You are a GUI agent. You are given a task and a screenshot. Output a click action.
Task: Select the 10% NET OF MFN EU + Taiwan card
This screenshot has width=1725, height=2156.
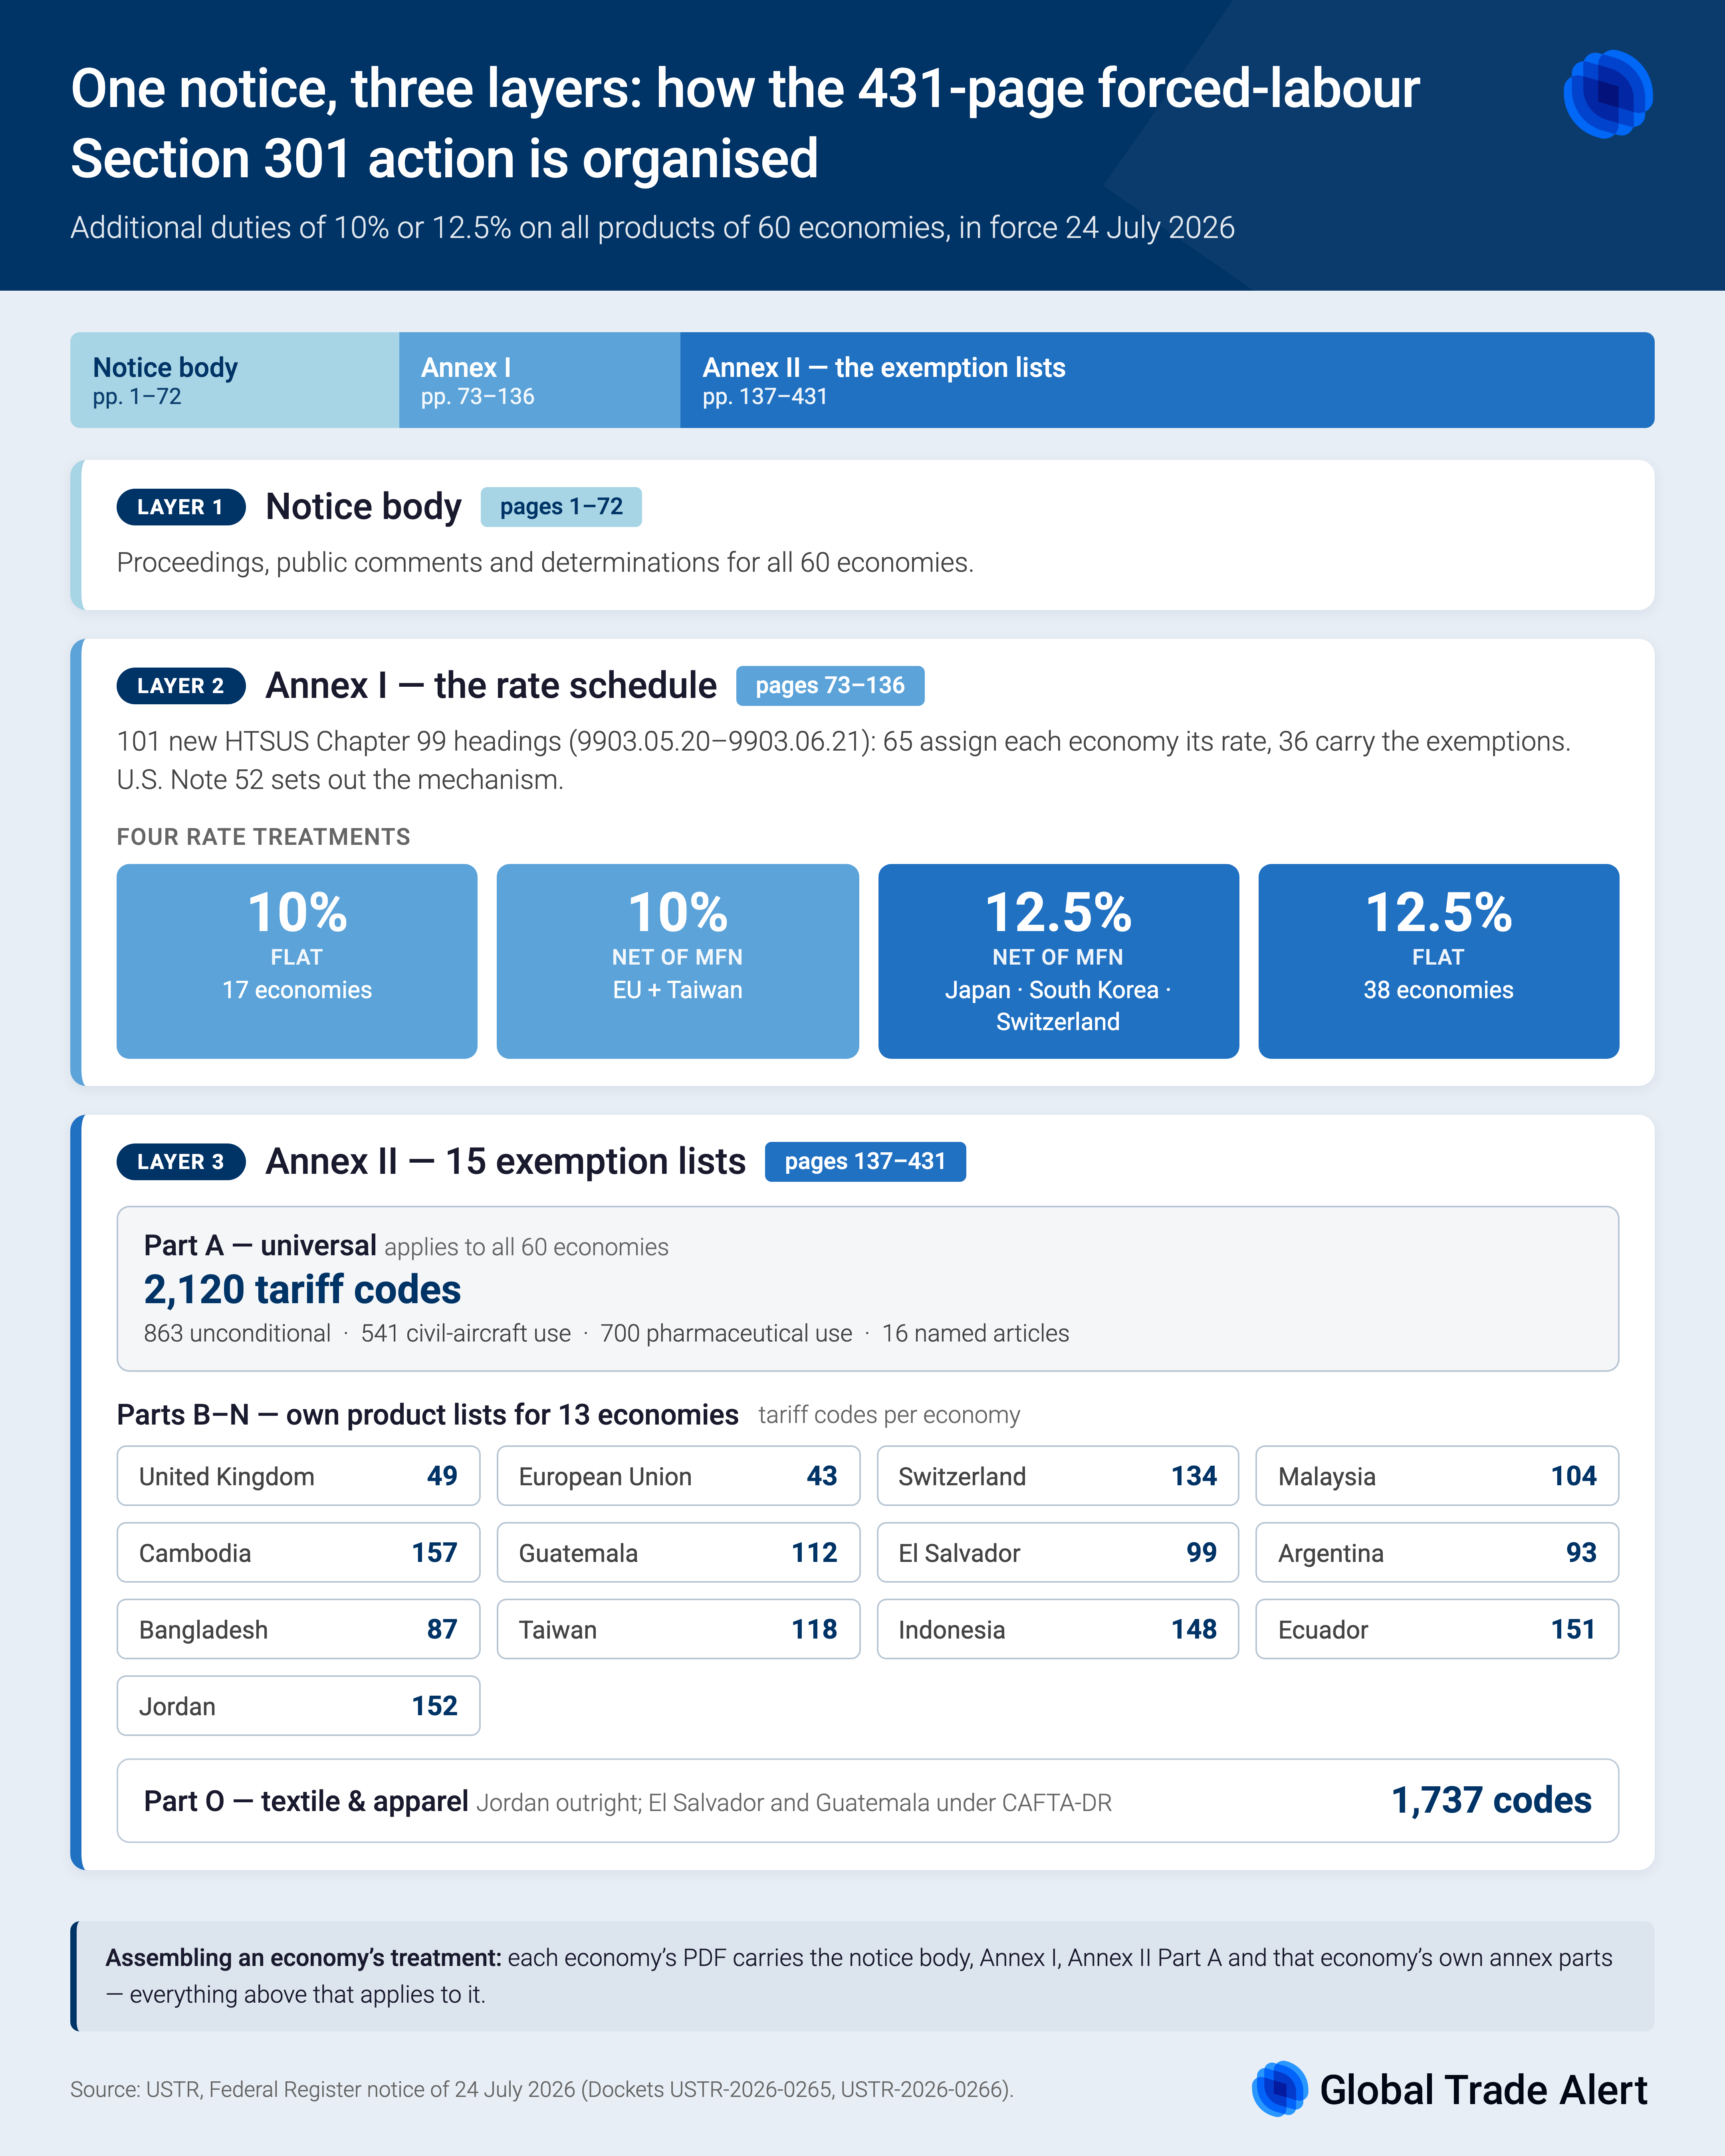pyautogui.click(x=678, y=961)
